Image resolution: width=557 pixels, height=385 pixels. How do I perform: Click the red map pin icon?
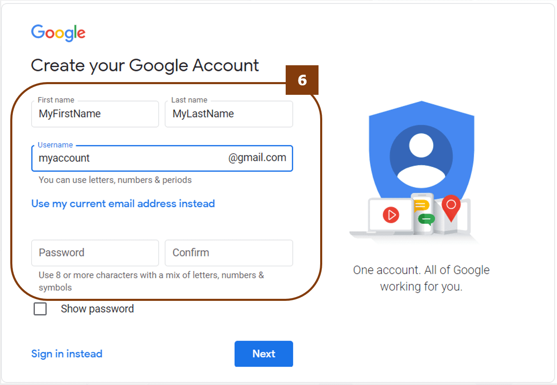tap(451, 207)
